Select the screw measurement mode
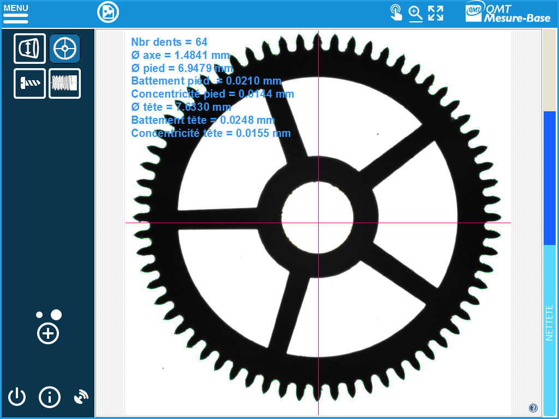This screenshot has height=419, width=559. pos(29,83)
